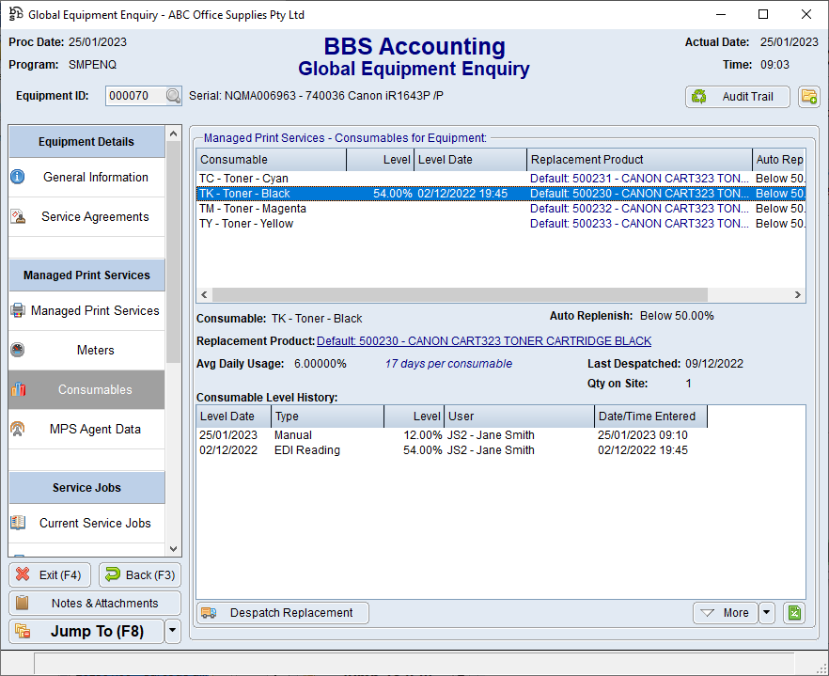829x676 pixels.
Task: Click the Excel export icon at bottom right
Action: [794, 613]
